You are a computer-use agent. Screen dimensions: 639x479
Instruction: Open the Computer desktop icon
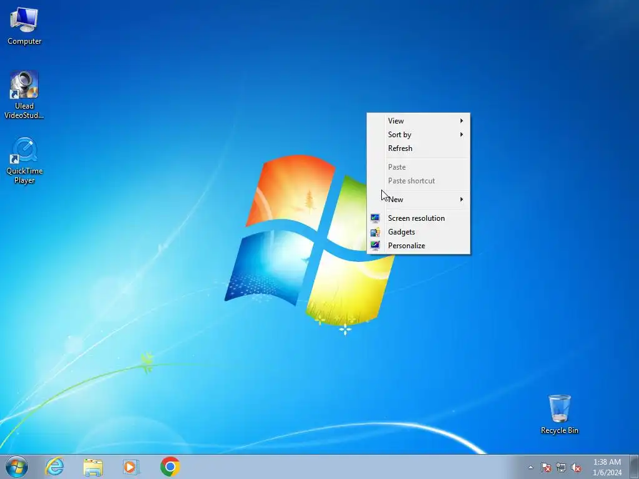click(24, 26)
